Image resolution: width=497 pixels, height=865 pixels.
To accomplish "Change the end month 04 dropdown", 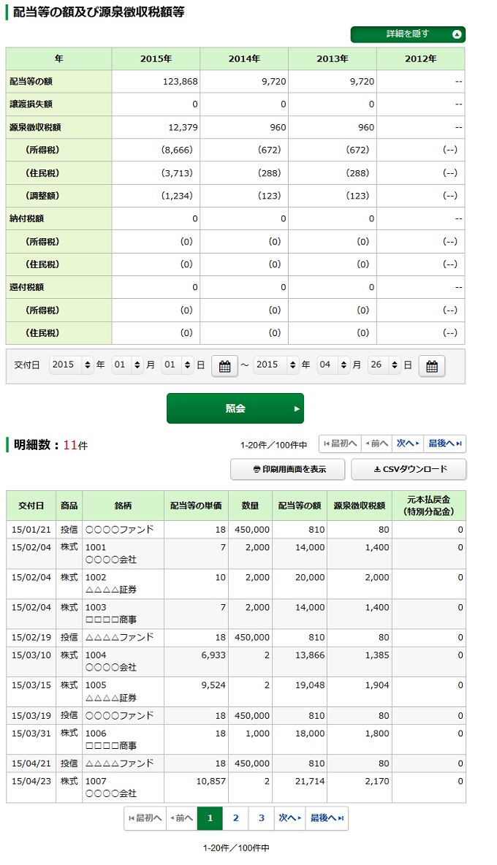I will 333,365.
